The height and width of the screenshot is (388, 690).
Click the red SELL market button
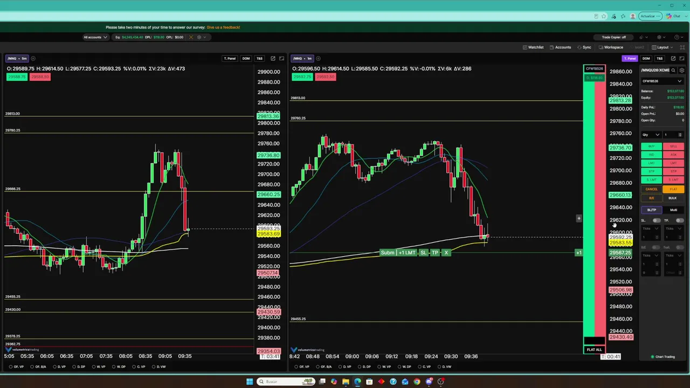click(x=673, y=147)
